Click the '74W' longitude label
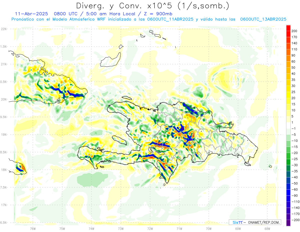Screen dimensions: 300x232 91,229
